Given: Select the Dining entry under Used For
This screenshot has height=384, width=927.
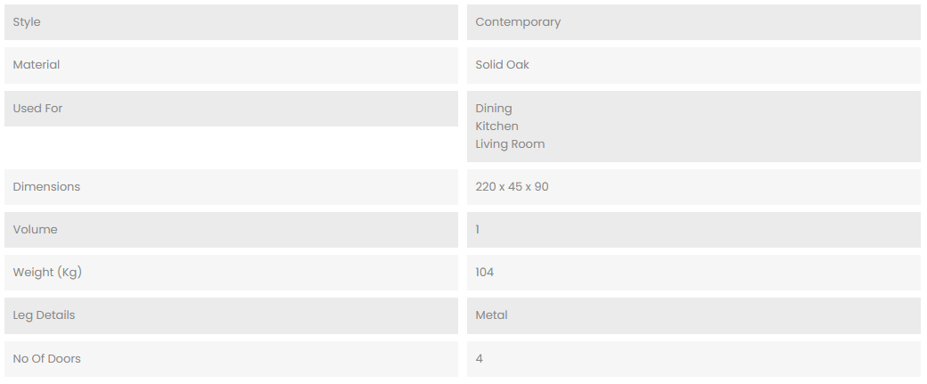Looking at the screenshot, I should coord(494,109).
